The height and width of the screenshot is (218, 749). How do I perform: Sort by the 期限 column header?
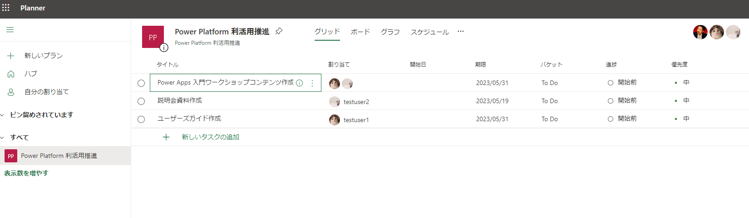tap(481, 65)
